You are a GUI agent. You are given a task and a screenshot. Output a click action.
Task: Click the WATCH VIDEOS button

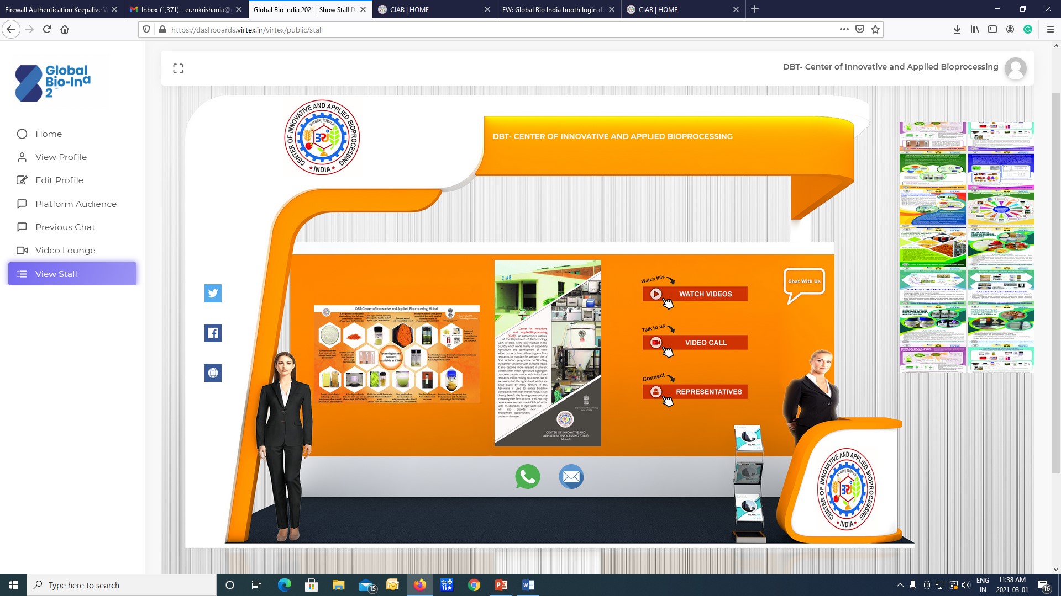(695, 294)
